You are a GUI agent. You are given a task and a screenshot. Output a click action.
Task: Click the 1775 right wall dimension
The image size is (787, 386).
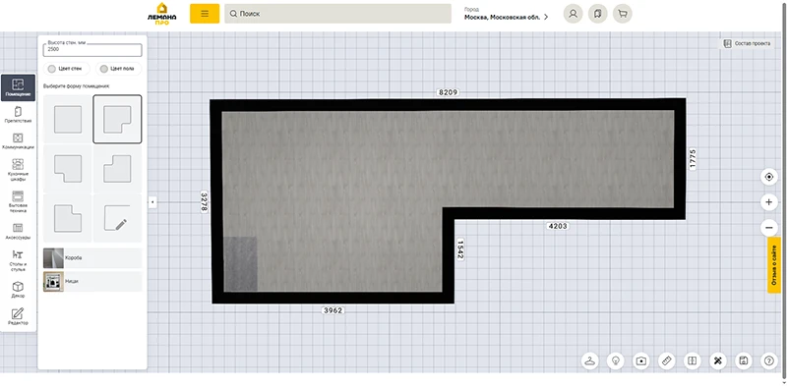pyautogui.click(x=693, y=159)
